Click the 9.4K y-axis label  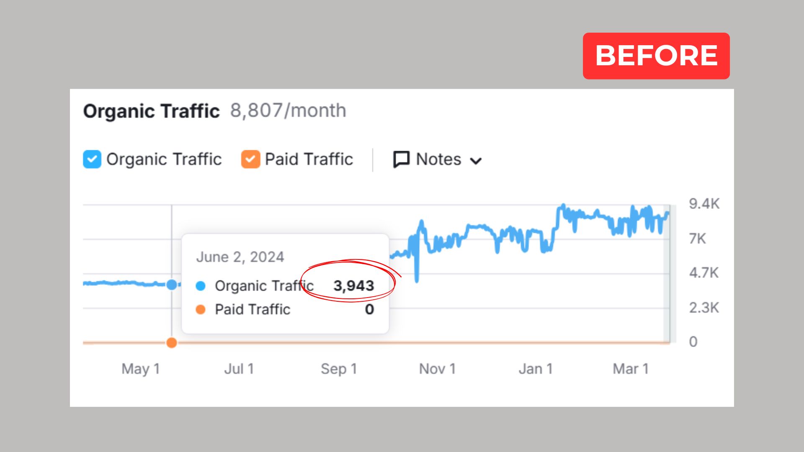704,204
